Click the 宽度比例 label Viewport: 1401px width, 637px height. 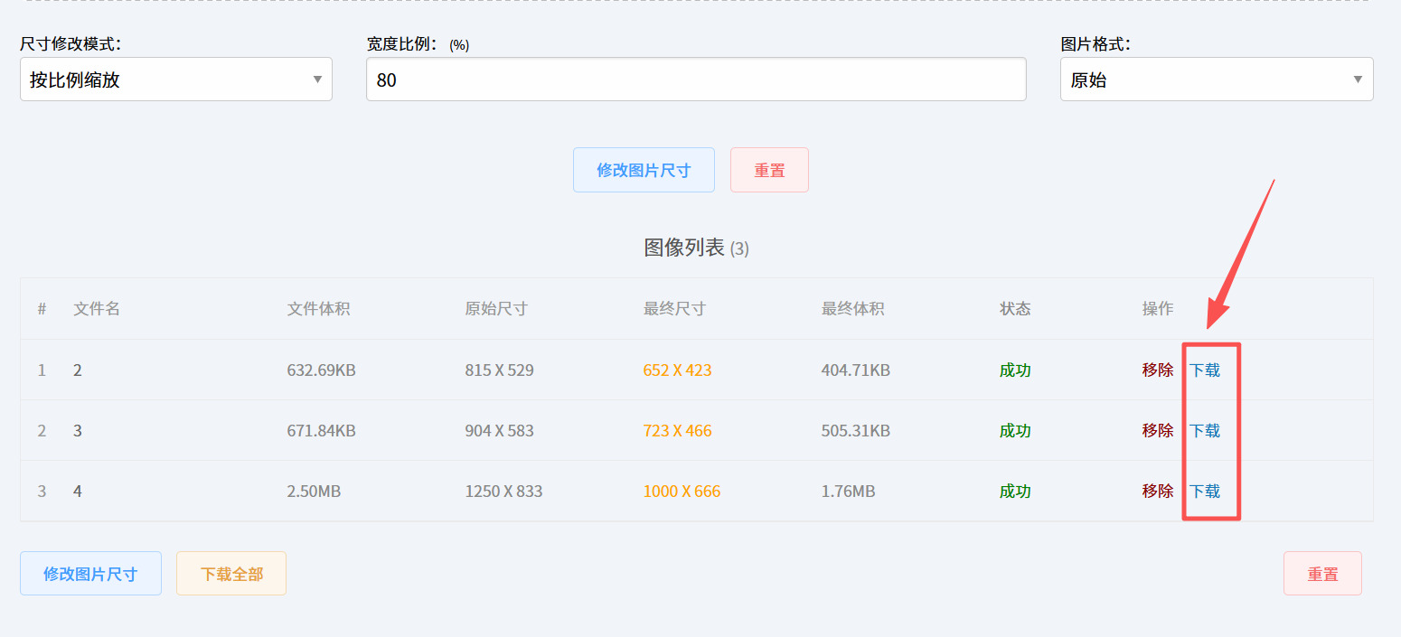click(418, 43)
